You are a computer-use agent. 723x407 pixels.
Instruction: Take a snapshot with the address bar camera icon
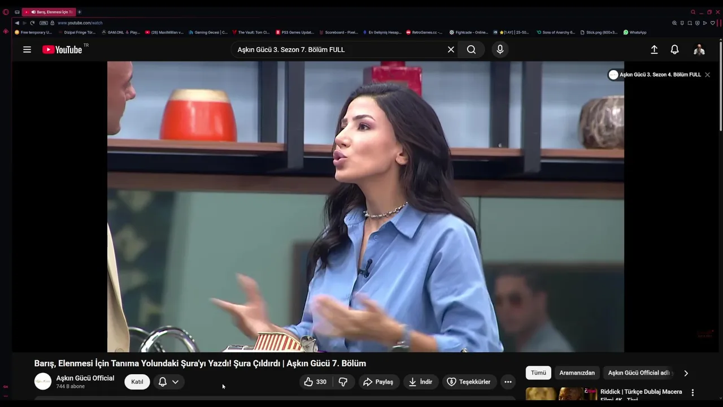click(x=690, y=23)
